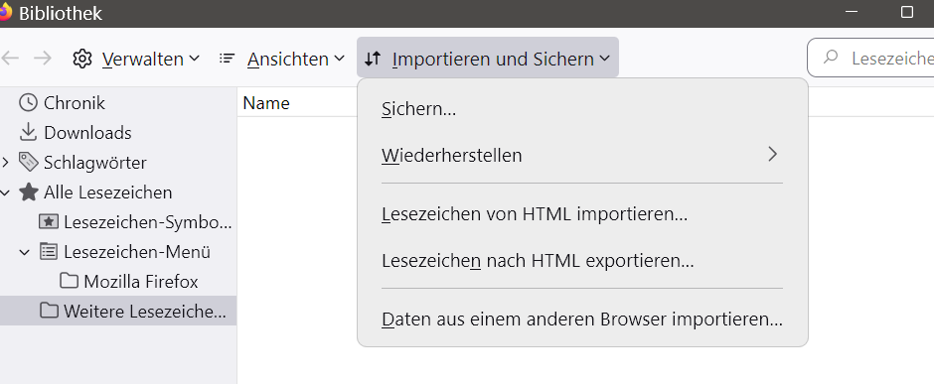Click the Lesezeichen-Menü list icon
The height and width of the screenshot is (384, 934).
pos(49,251)
